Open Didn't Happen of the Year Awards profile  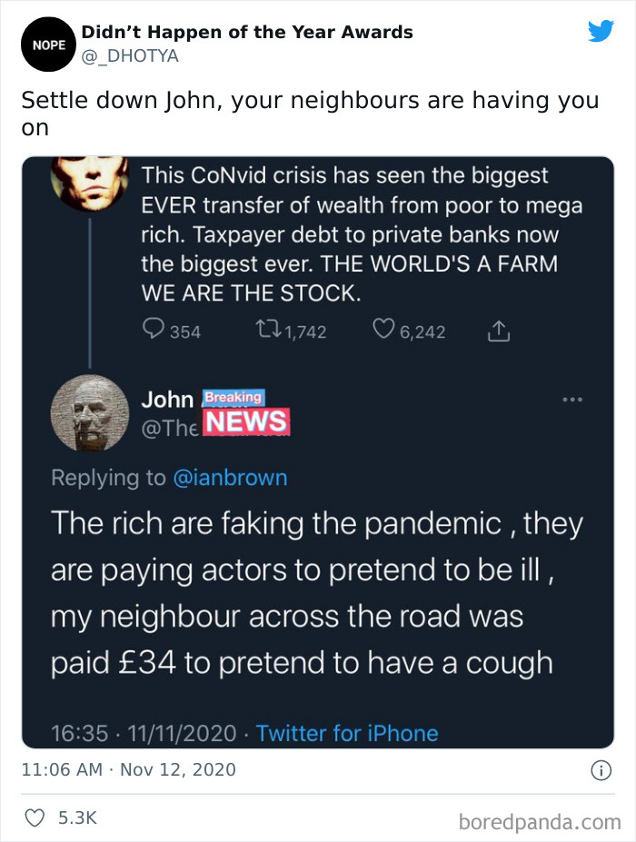(x=247, y=32)
